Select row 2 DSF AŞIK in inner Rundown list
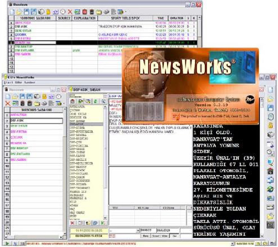Image resolution: width=278 pixels, height=247 pixels. tap(36, 121)
